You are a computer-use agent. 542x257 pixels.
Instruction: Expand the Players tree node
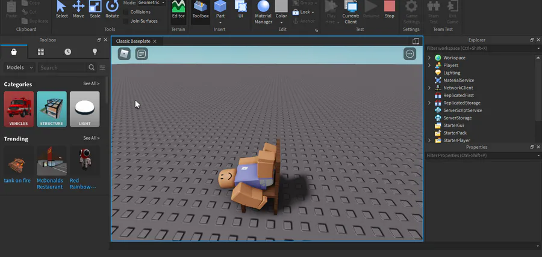[429, 65]
